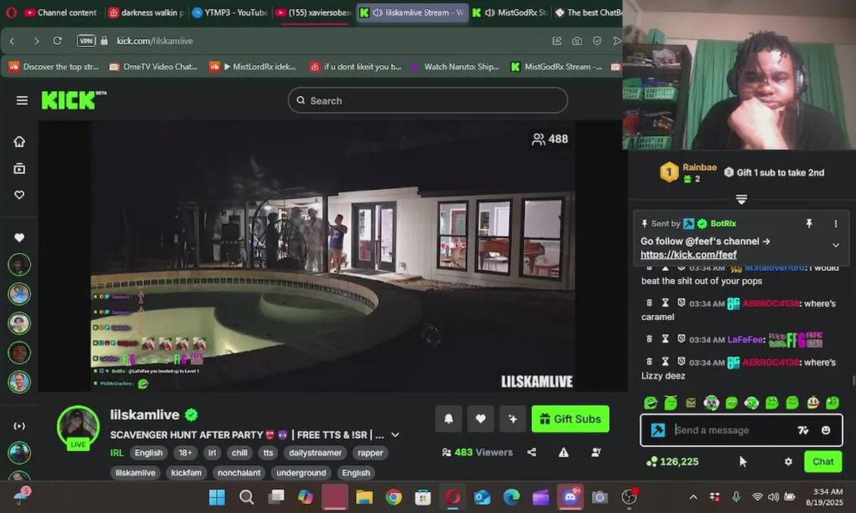856x513 pixels.
Task: Delete AERROC4138's 'where's caramel' message
Action: 649,304
